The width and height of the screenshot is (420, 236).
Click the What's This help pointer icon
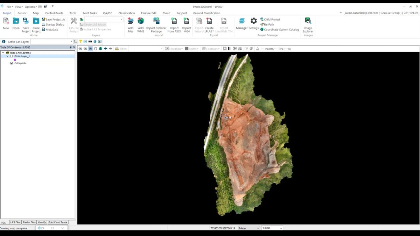coord(45,7)
